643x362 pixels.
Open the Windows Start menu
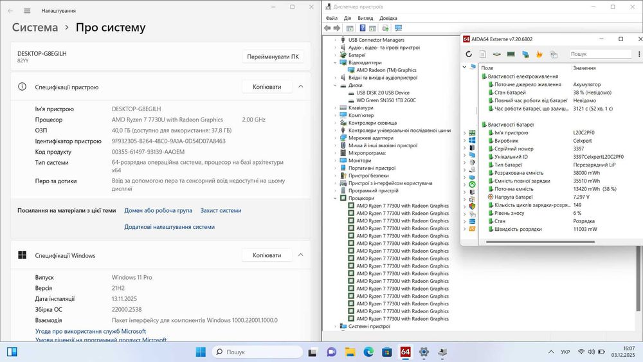[201, 352]
